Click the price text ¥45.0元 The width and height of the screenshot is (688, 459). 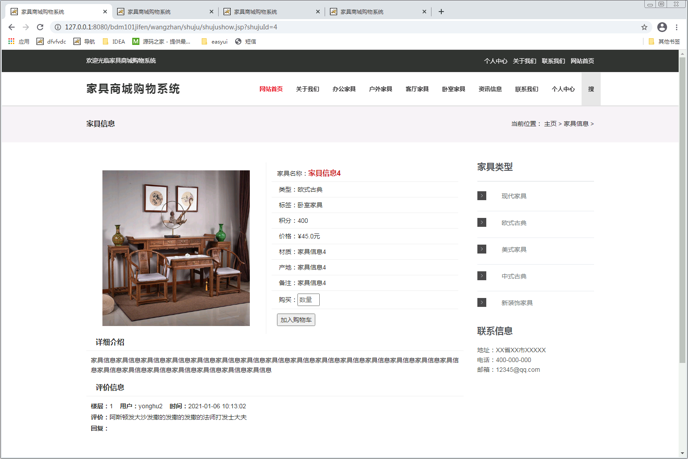pyautogui.click(x=309, y=236)
